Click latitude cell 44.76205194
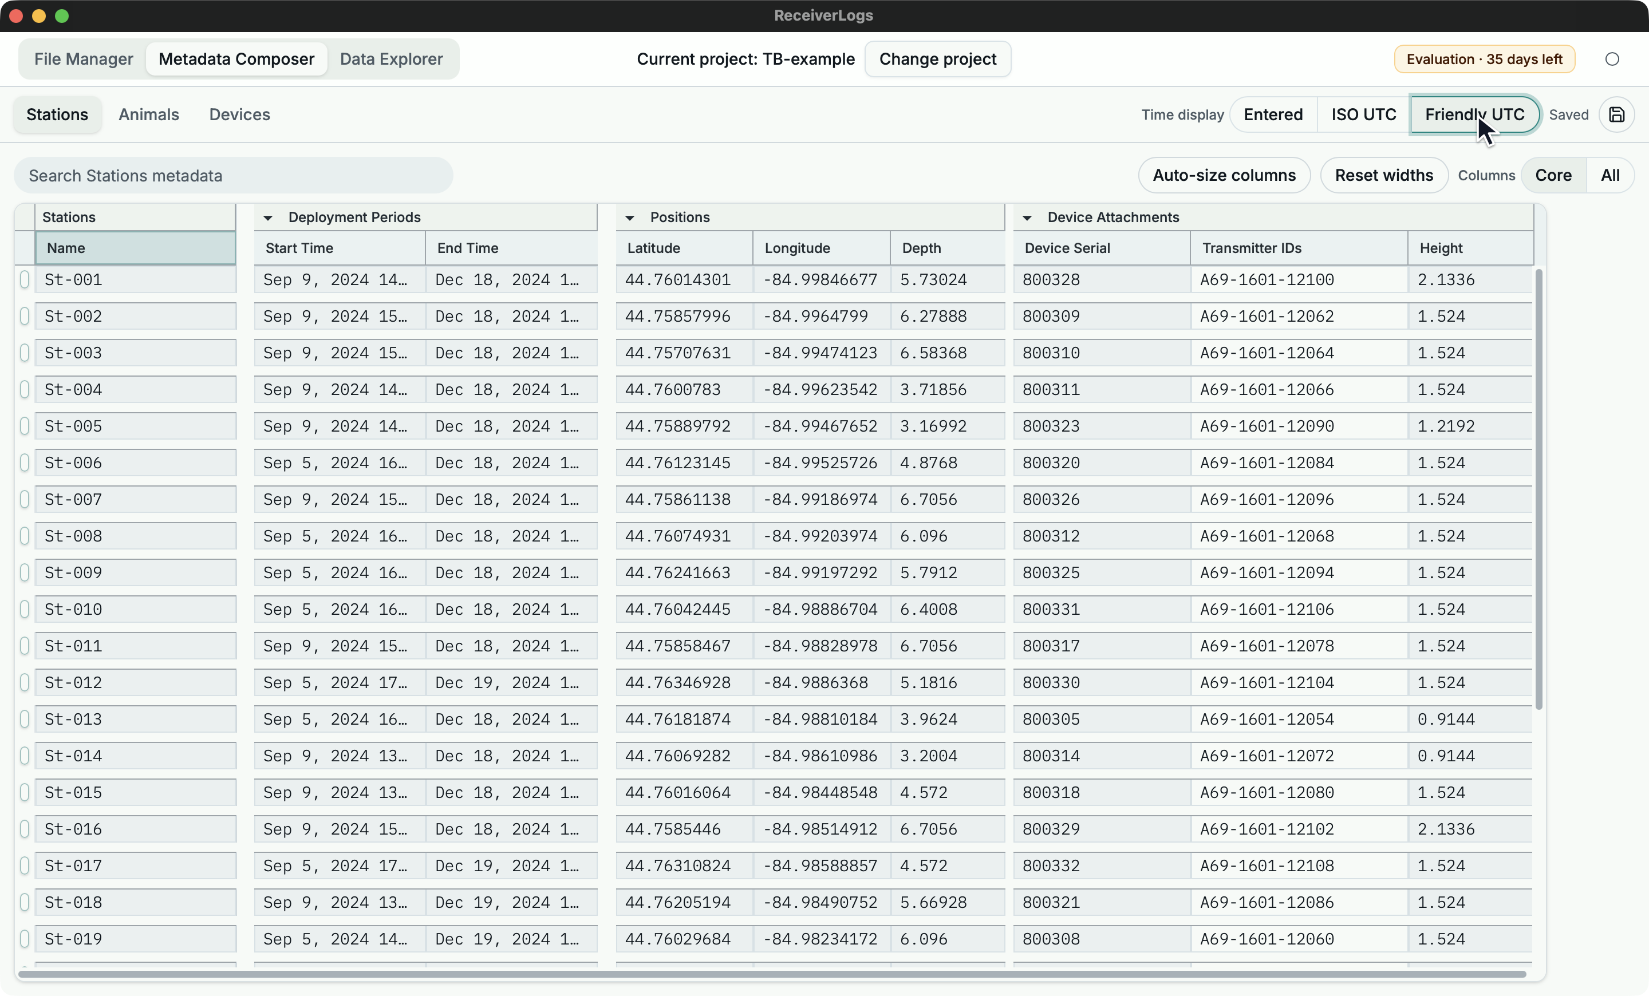Screen dimensions: 1649x996 685,902
